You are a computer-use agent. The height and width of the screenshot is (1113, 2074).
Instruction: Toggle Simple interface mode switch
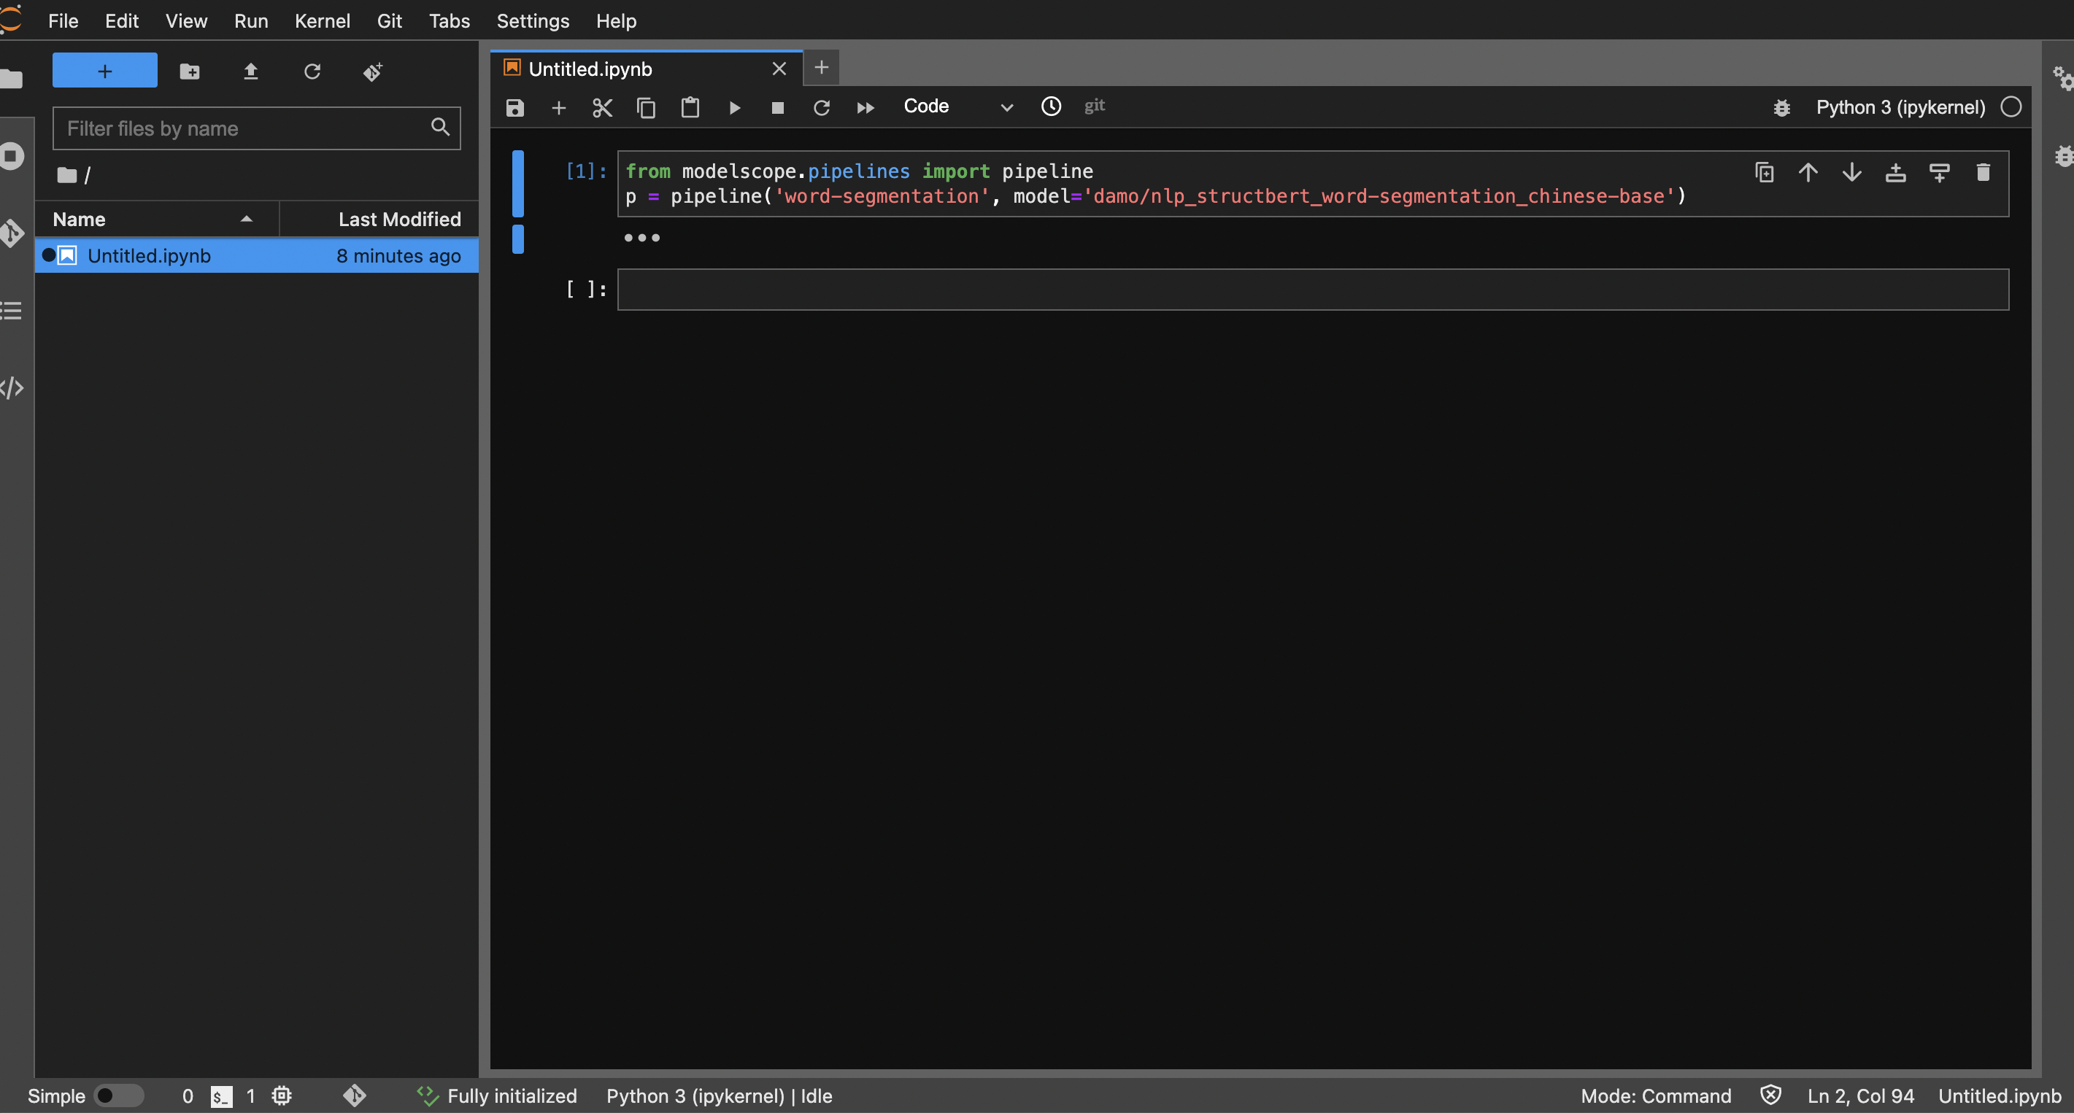[118, 1095]
